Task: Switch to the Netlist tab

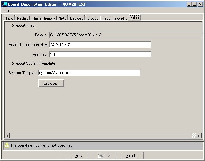Action: point(23,18)
